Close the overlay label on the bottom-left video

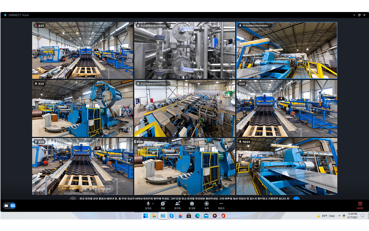pyautogui.click(x=73, y=188)
